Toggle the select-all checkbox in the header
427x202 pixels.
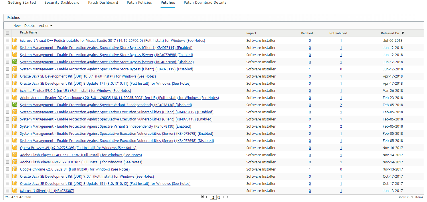tap(7, 33)
